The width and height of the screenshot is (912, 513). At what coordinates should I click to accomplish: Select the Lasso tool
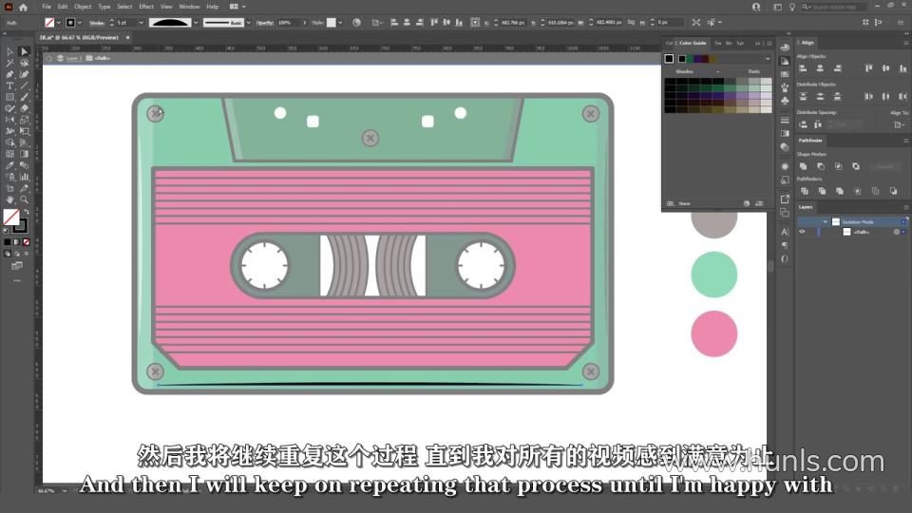(x=24, y=63)
